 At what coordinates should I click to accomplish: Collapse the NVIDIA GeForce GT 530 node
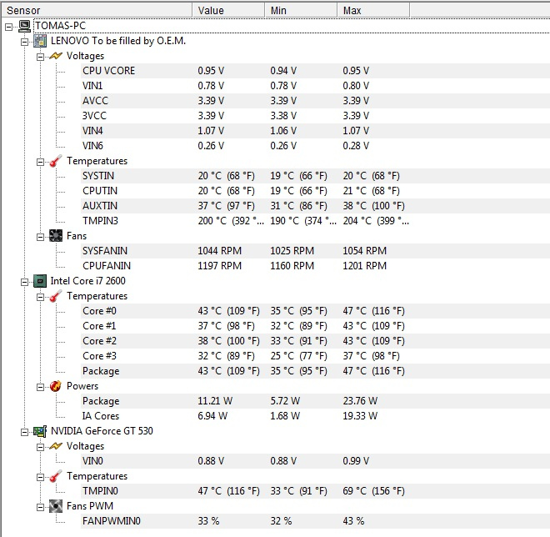(24, 432)
